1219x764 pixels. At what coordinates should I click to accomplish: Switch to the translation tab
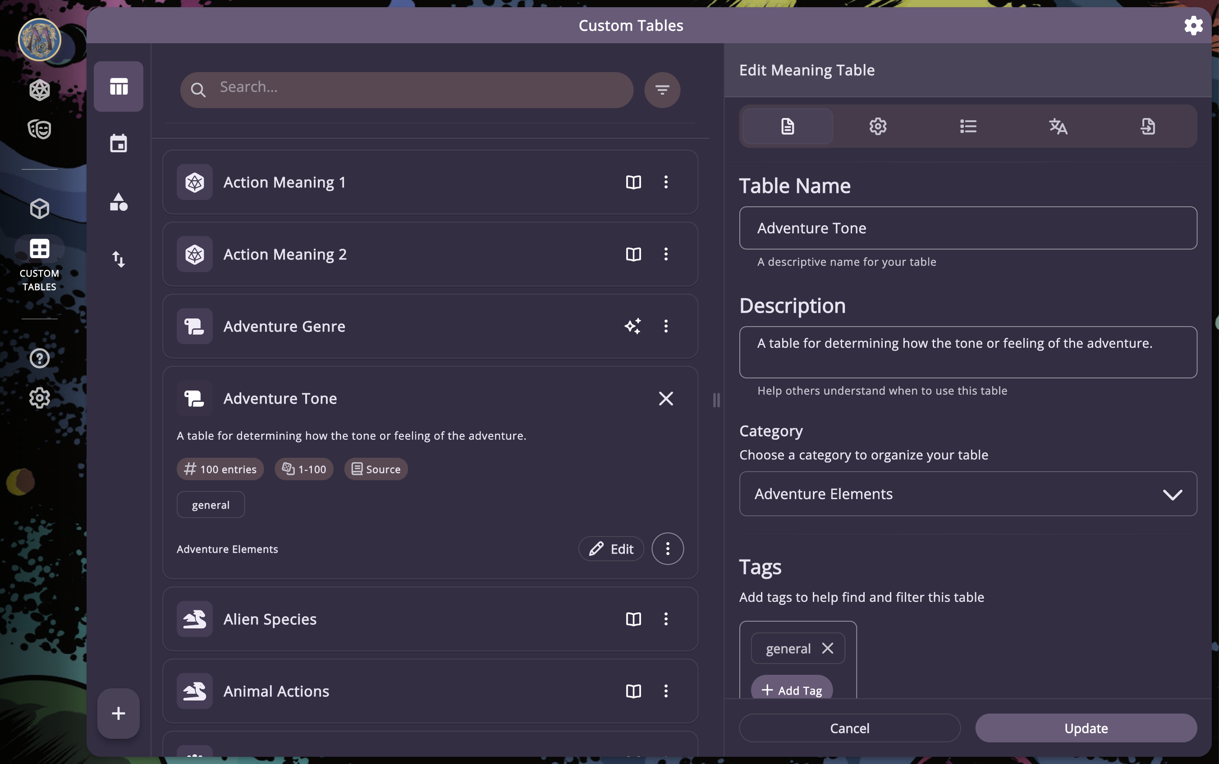(1058, 126)
